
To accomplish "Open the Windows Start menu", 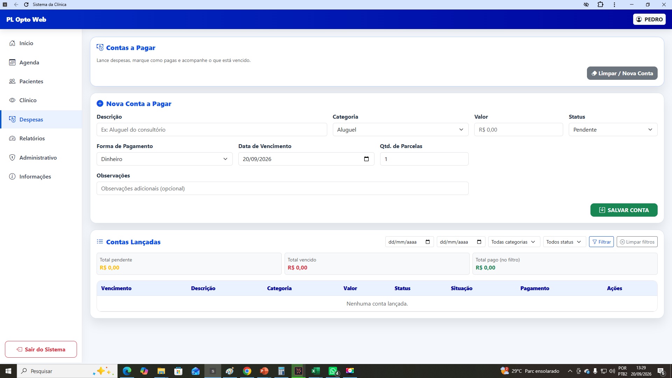I will [x=8, y=371].
